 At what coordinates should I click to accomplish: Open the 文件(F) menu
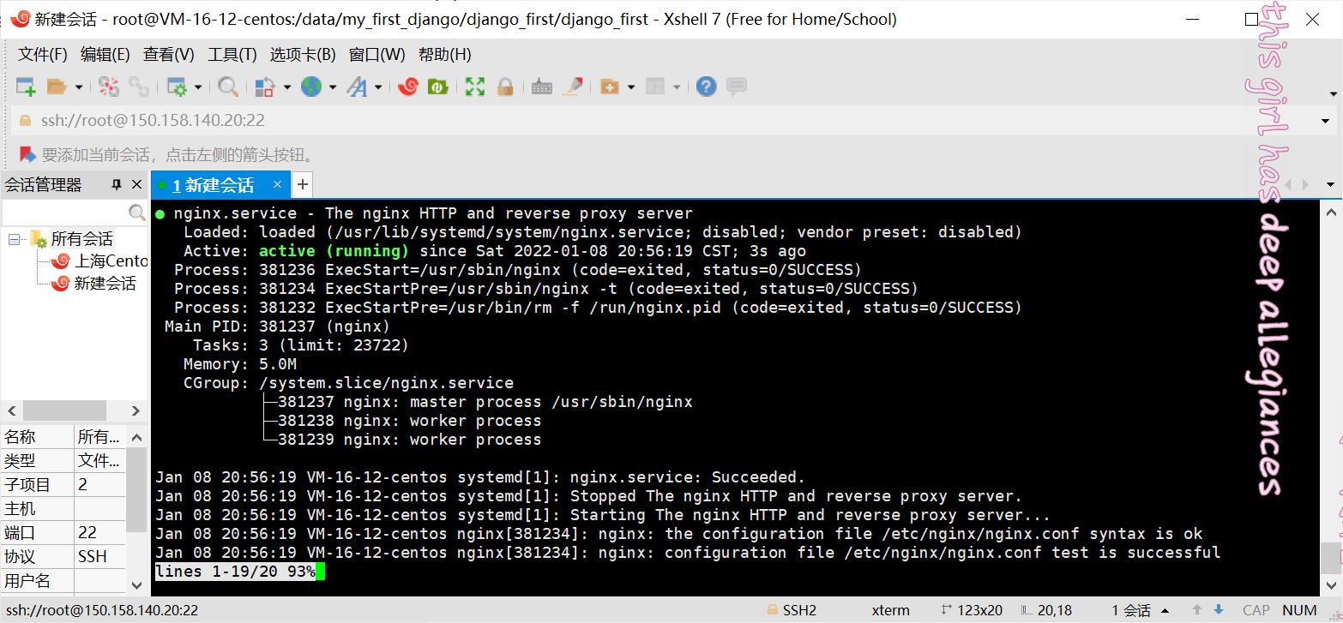(43, 55)
